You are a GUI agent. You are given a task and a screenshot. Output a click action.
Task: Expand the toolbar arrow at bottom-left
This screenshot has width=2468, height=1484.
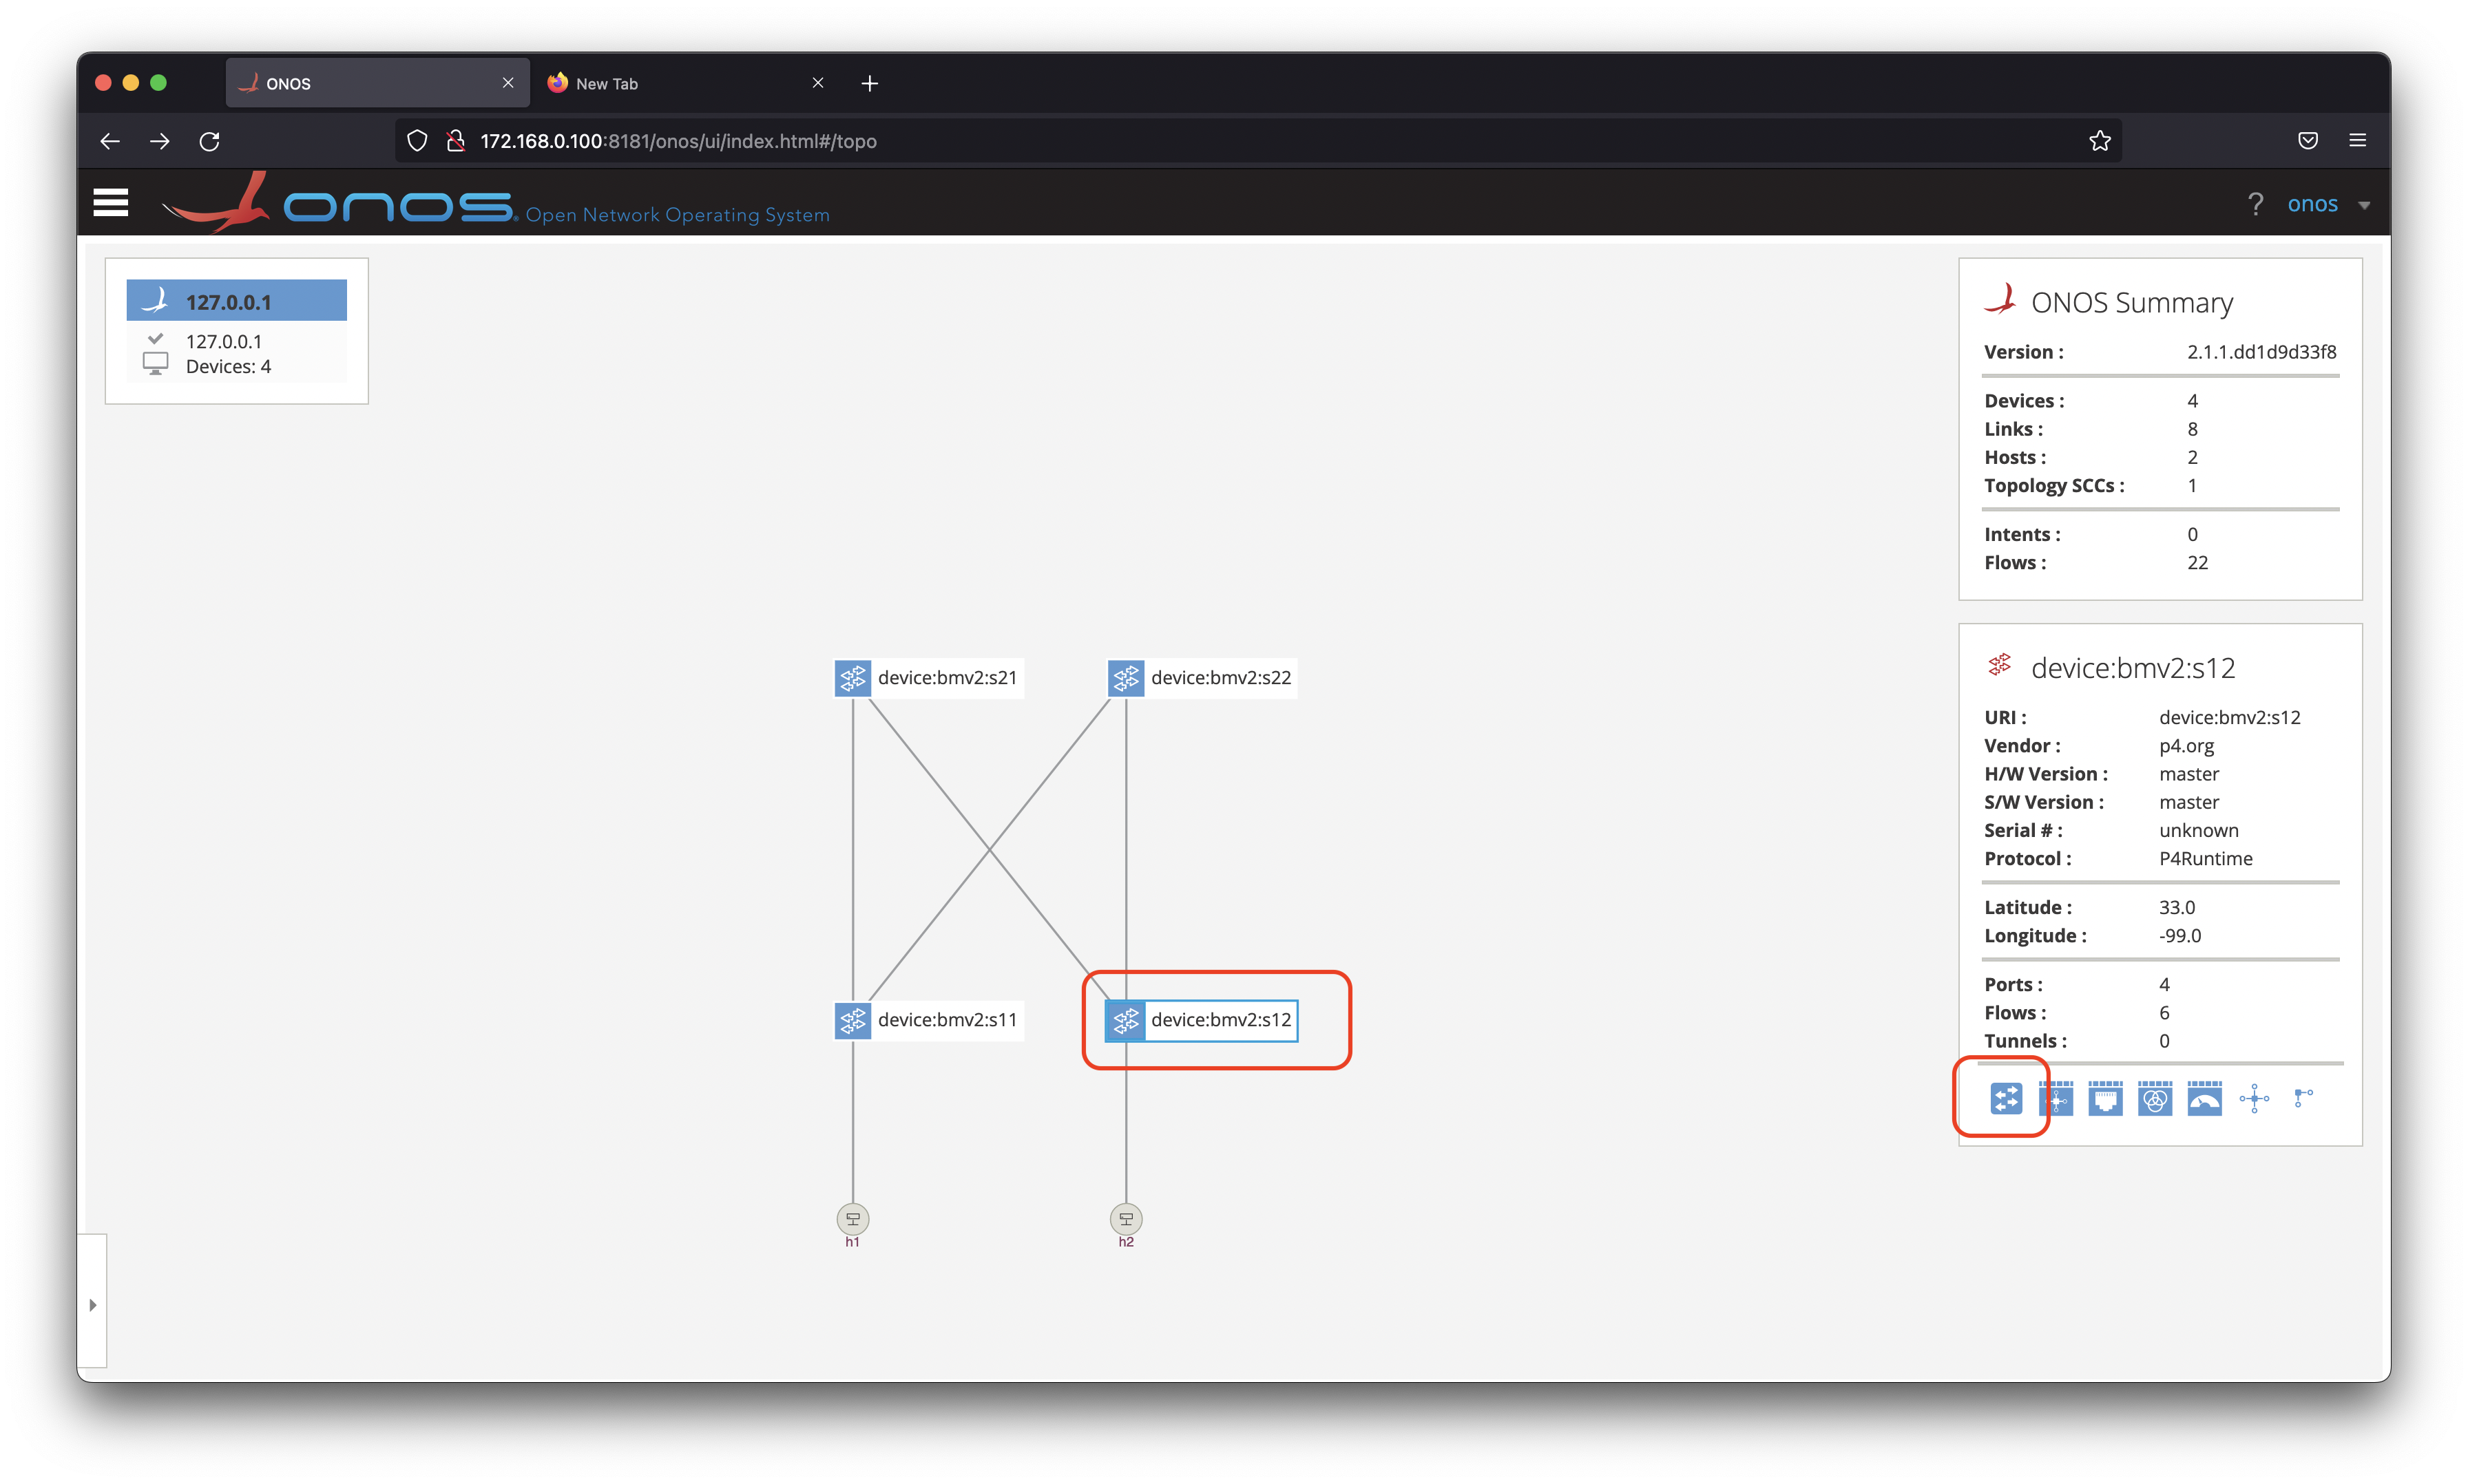92,1304
